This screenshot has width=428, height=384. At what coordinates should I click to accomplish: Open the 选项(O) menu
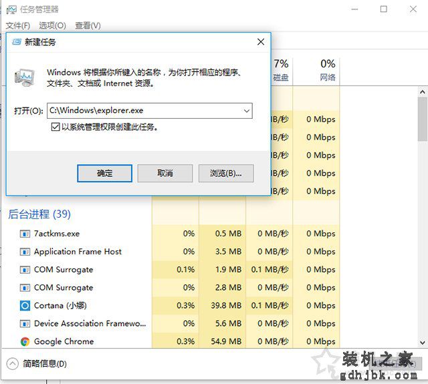click(52, 25)
